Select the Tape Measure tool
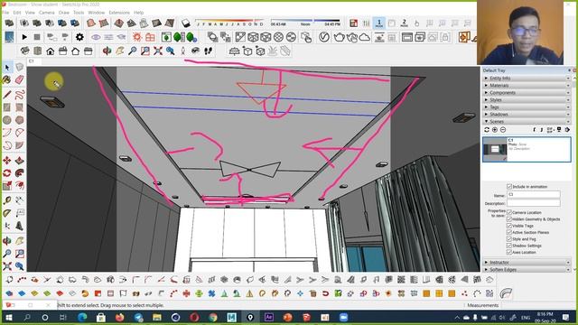The height and width of the screenshot is (325, 578). 7,200
